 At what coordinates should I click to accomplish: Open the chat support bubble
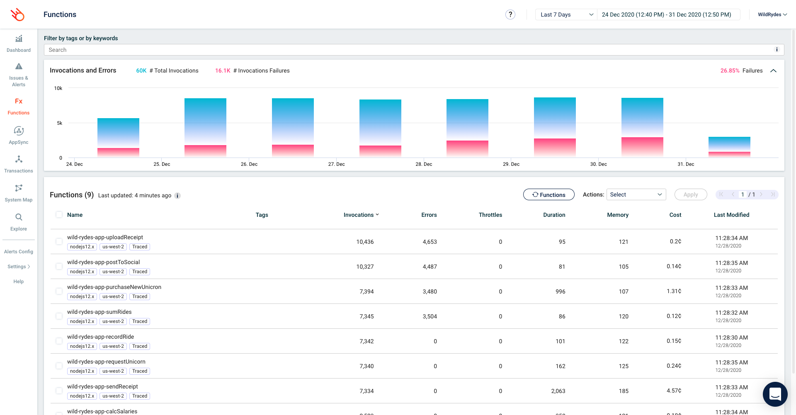775,394
